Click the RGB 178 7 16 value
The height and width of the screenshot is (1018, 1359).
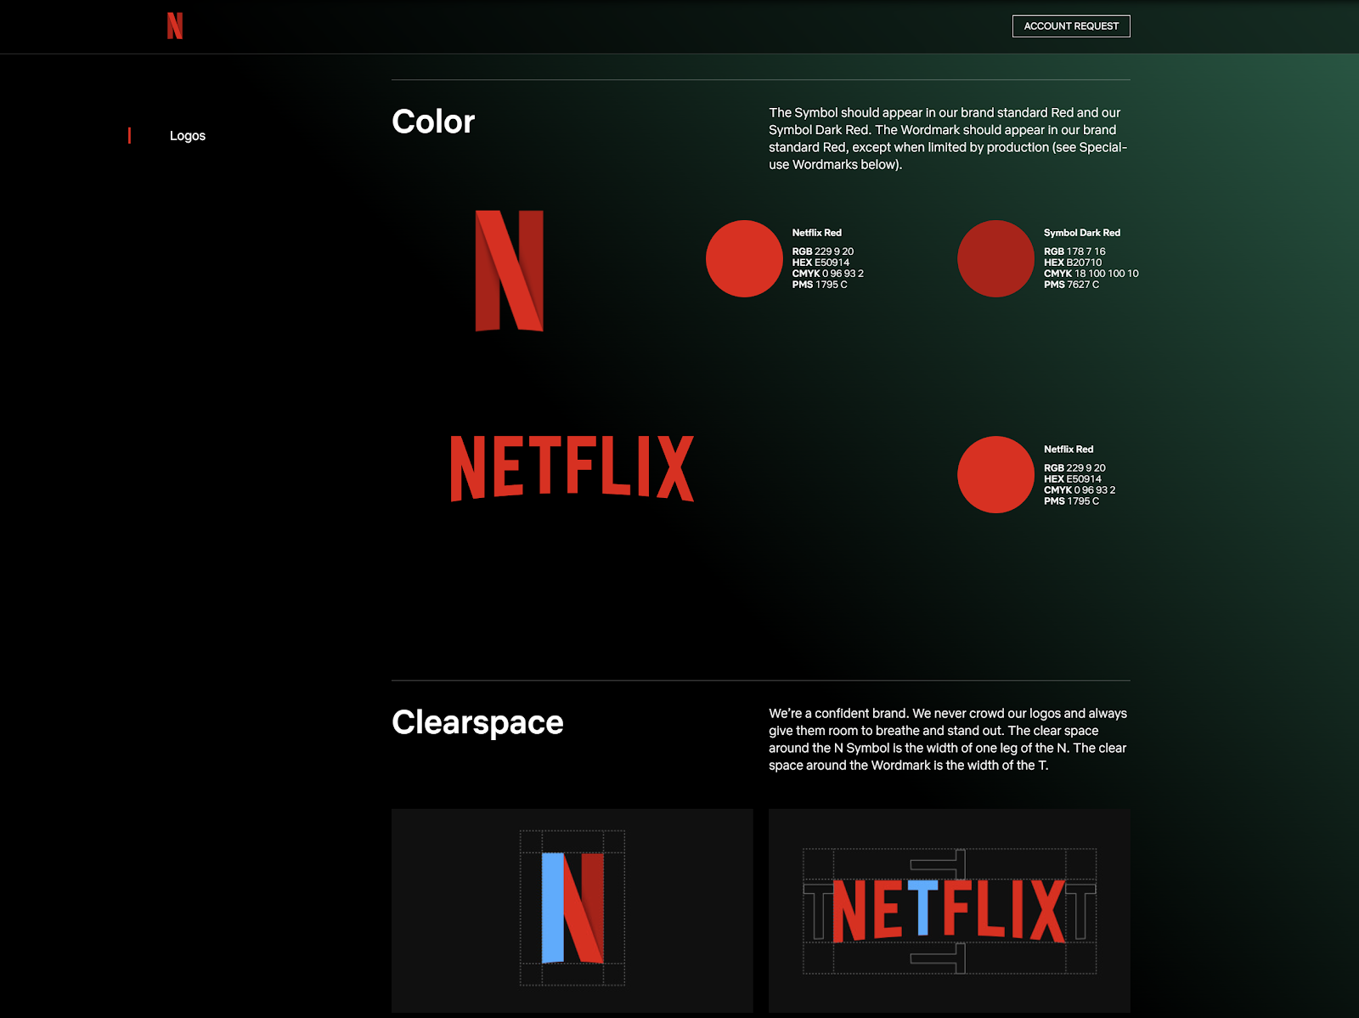[x=1074, y=251]
